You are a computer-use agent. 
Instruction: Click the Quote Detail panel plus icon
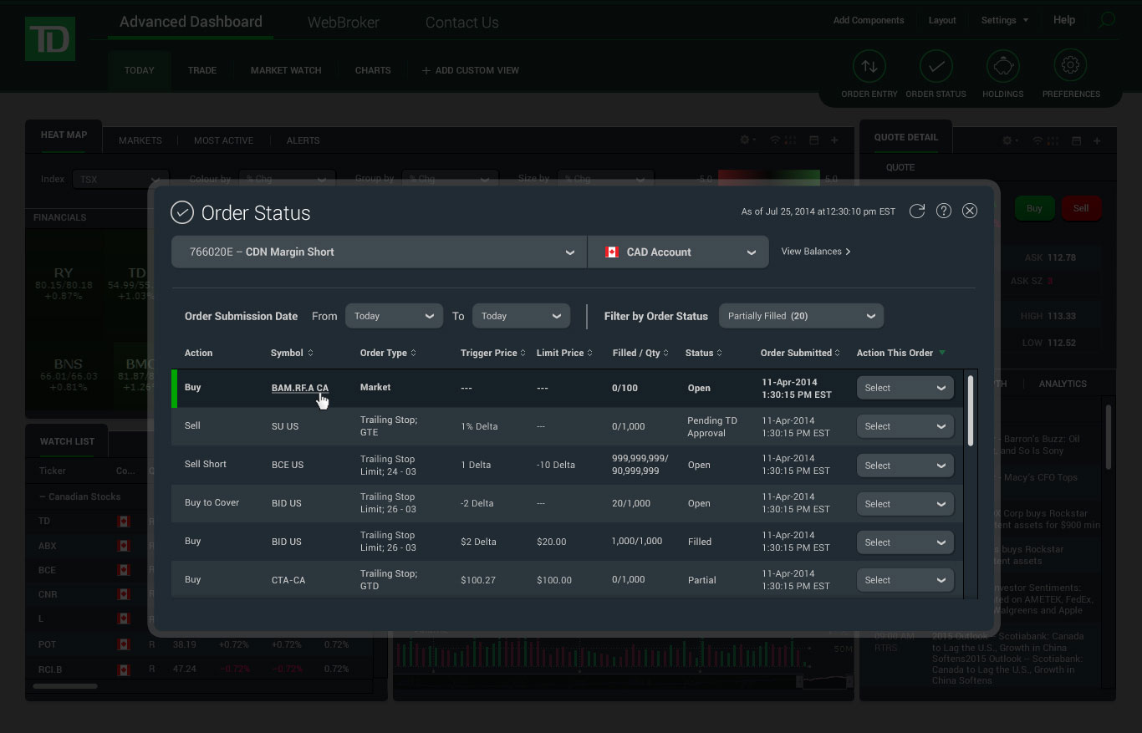[x=1097, y=141]
